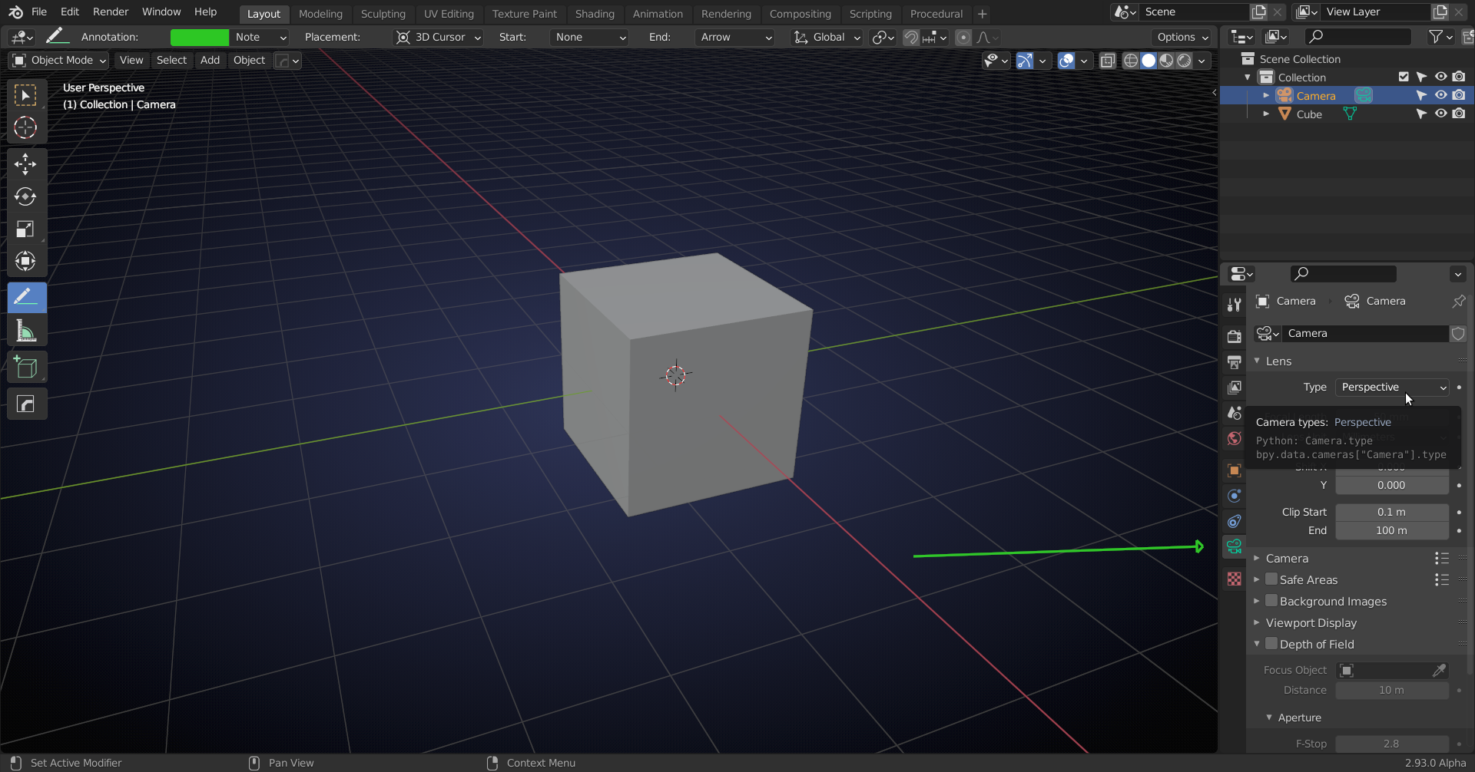Add a new workspace with plus button

coord(982,14)
